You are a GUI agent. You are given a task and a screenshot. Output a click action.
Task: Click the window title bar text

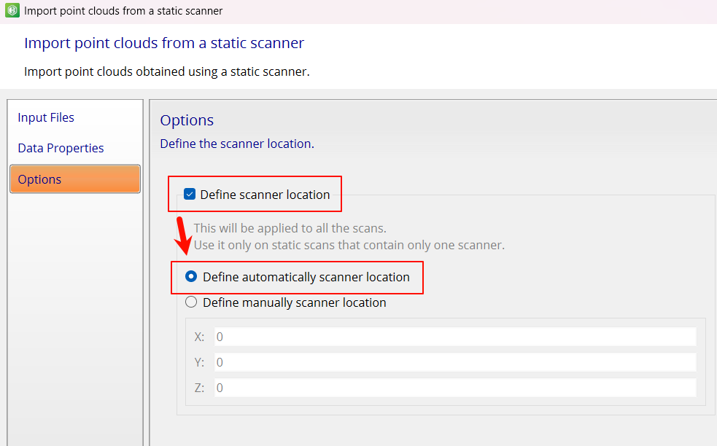click(123, 10)
